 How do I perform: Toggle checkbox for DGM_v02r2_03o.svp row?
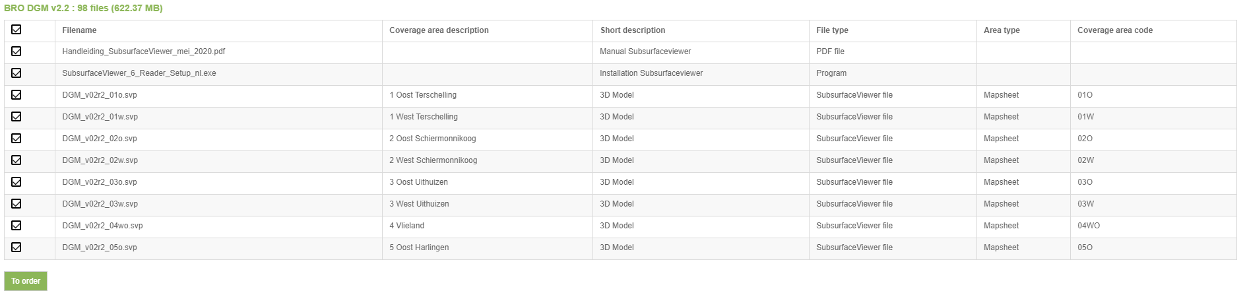click(16, 182)
